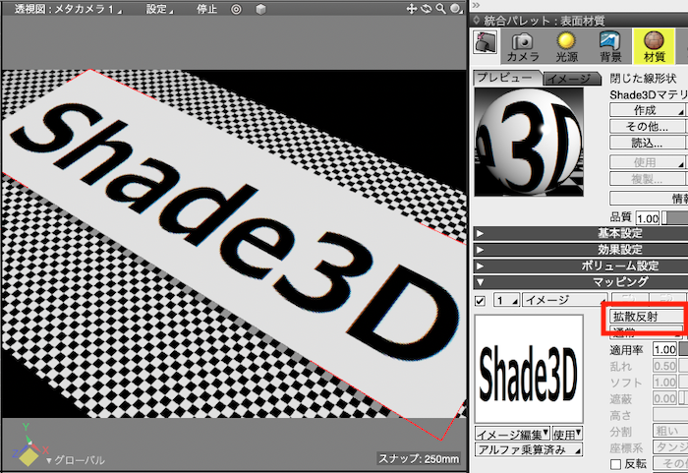Uncheck the mapping layer 1 checkbox
This screenshot has height=473, width=688.
pos(481,301)
